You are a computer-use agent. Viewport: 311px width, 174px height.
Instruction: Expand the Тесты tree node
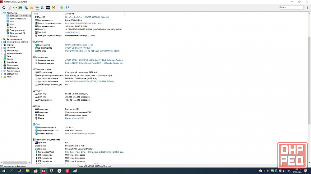pyautogui.click(x=2, y=77)
